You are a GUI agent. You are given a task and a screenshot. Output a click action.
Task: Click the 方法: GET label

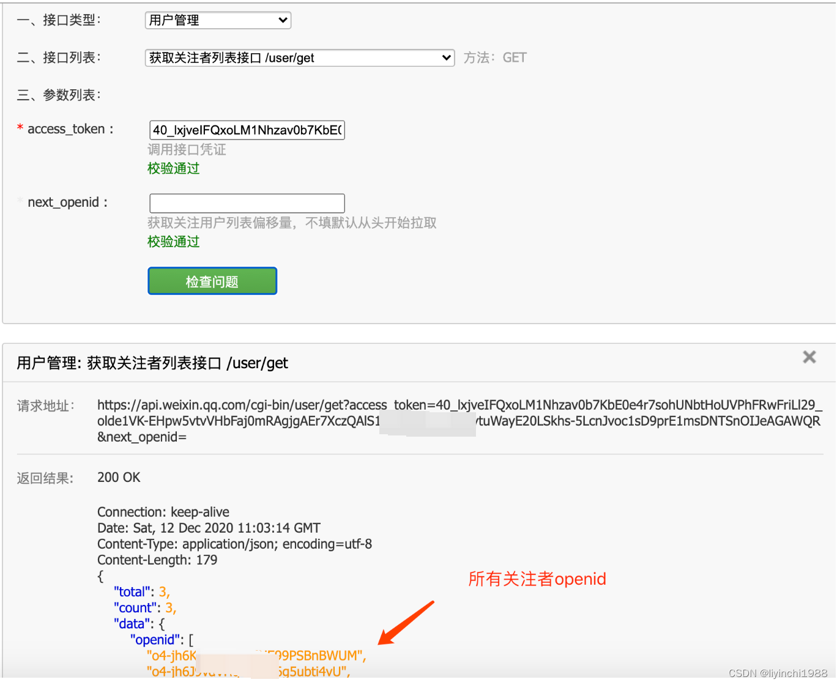pos(494,57)
